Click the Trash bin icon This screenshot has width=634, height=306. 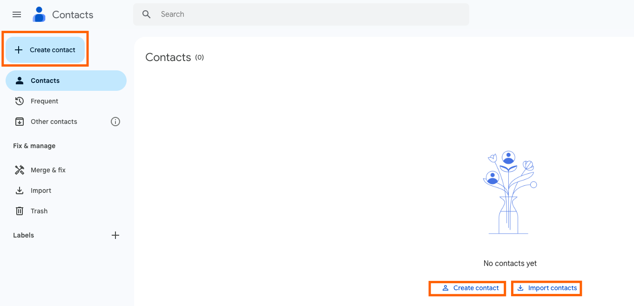(20, 211)
